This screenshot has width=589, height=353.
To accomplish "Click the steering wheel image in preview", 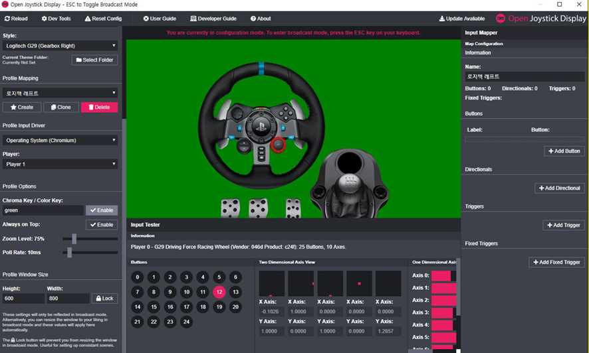I will point(261,125).
